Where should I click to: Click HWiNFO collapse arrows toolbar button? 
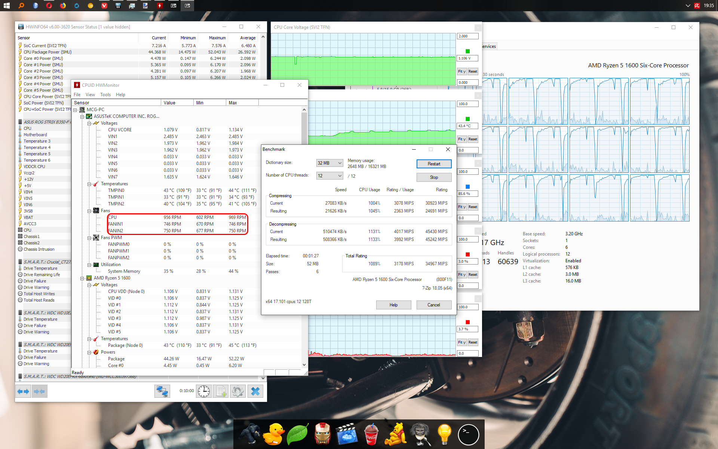point(39,391)
